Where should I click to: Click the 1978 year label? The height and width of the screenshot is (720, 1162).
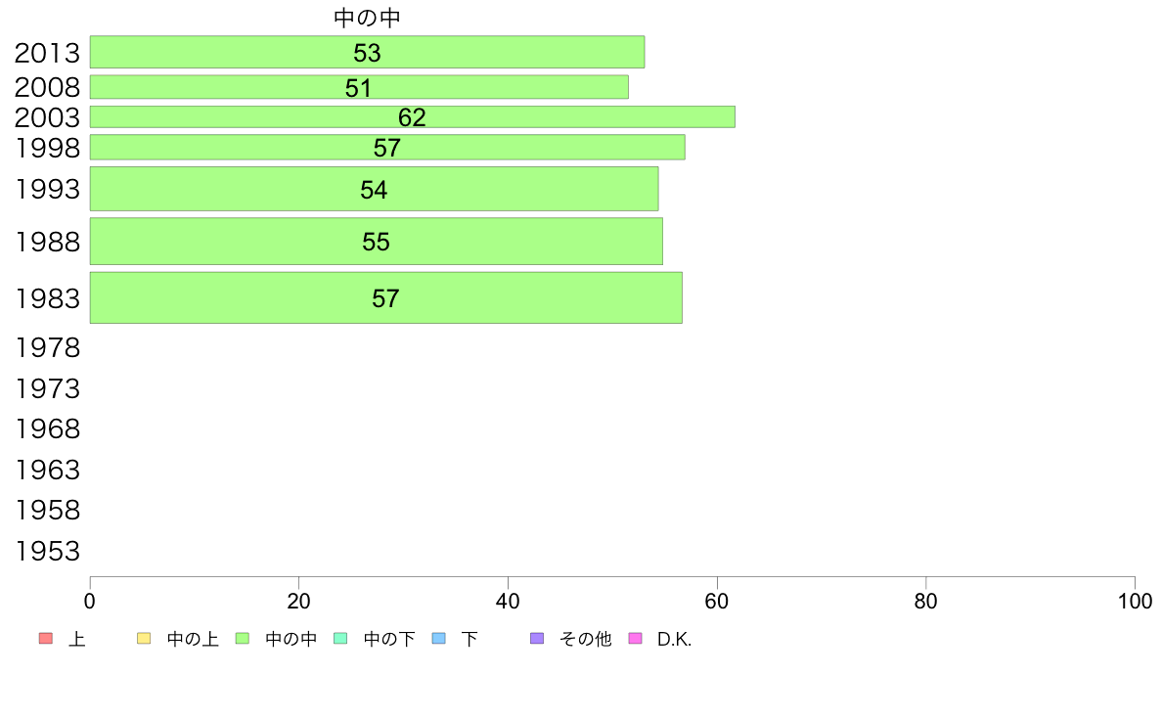[x=47, y=347]
